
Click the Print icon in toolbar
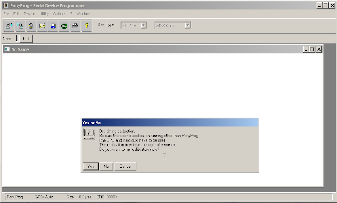pyautogui.click(x=75, y=26)
